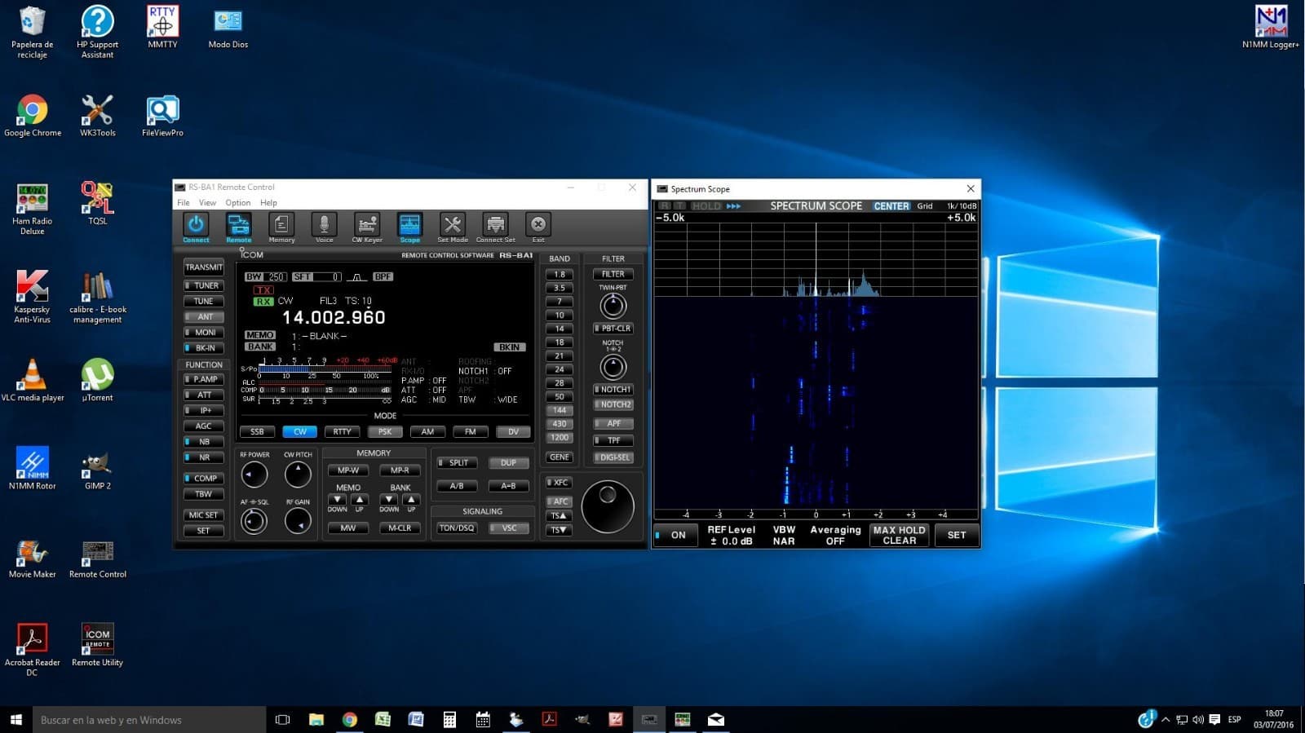Open VLC media player desktop icon
The image size is (1305, 733).
click(32, 380)
